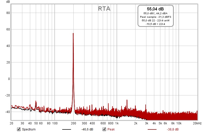Select the Peak value -38,8 dB
The image size is (203, 133).
click(x=173, y=129)
